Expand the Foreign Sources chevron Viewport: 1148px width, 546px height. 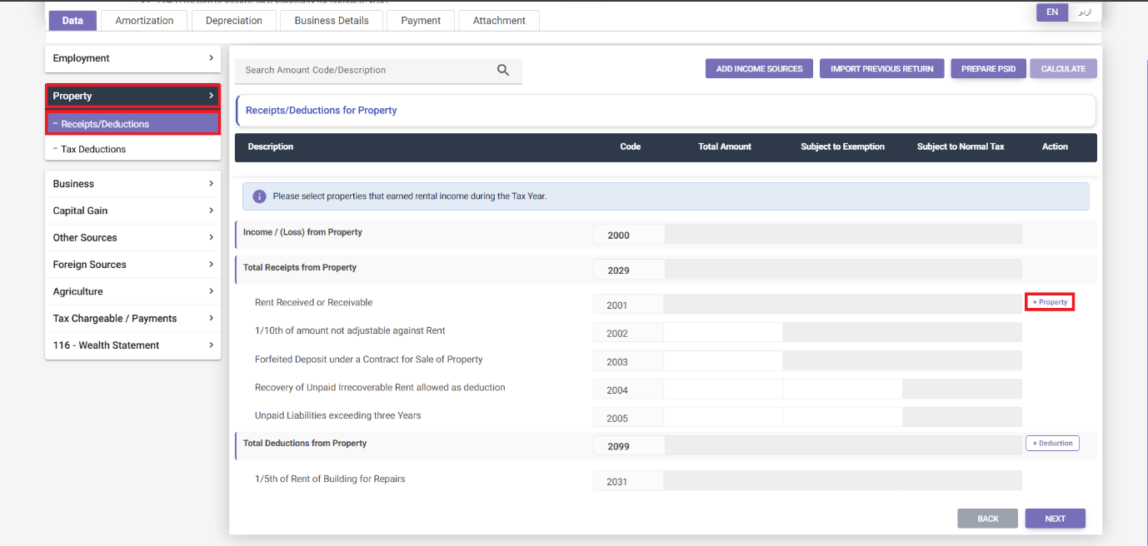tap(211, 265)
